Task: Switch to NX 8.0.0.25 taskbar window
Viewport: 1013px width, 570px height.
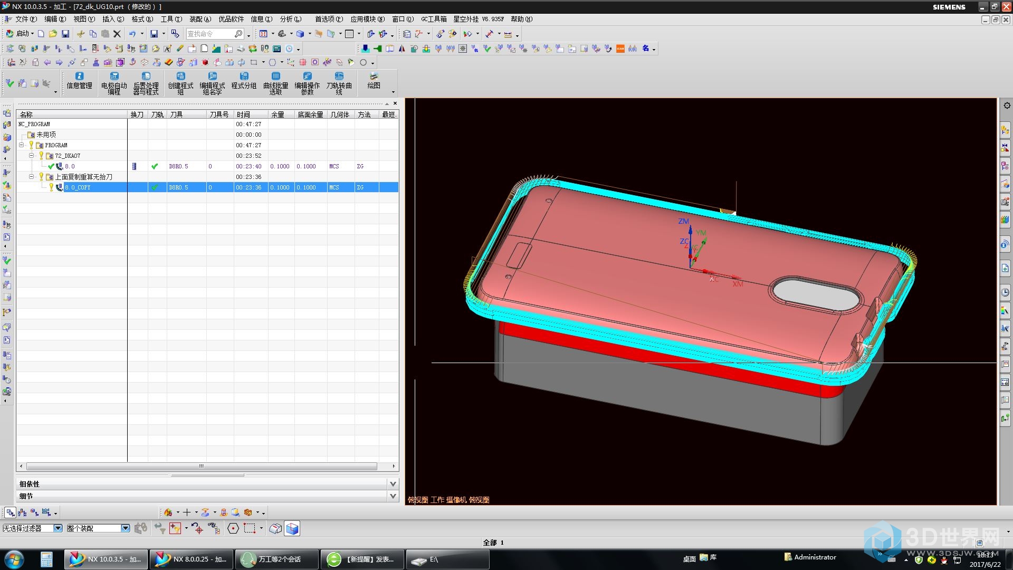Action: 192,559
